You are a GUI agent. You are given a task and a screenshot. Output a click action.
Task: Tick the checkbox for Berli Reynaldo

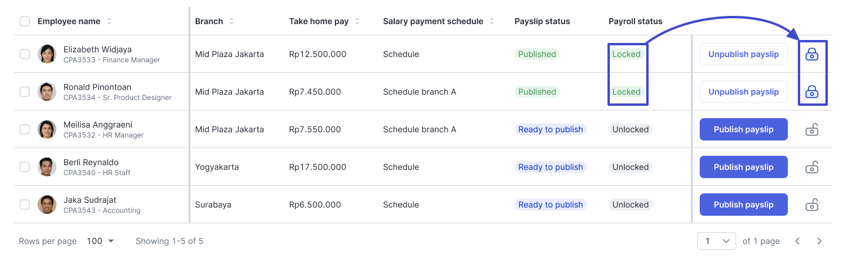pyautogui.click(x=25, y=167)
